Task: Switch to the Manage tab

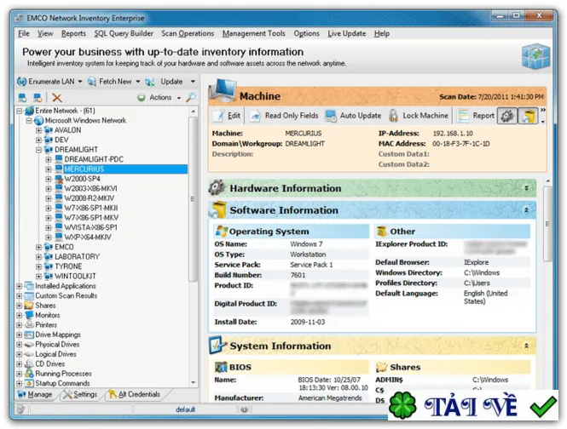Action: pyautogui.click(x=35, y=394)
